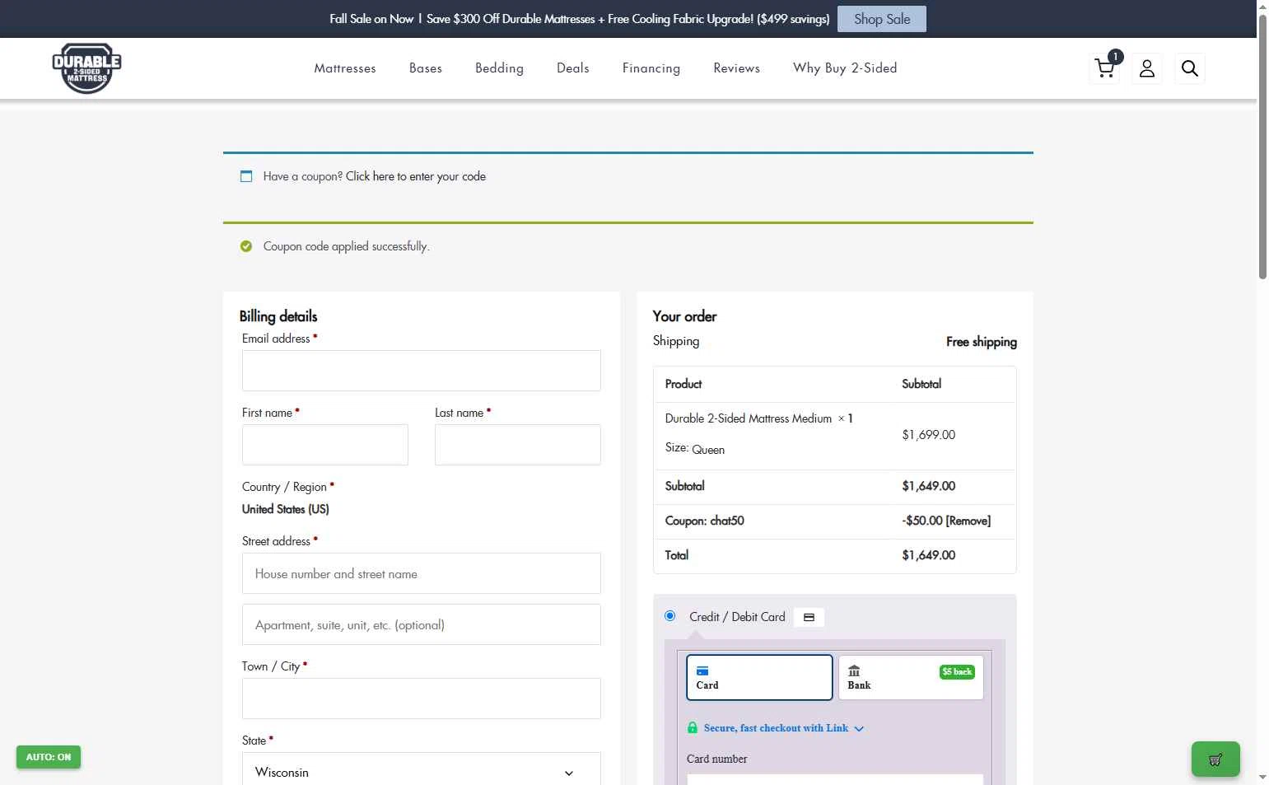Select the Card payment tab

click(x=759, y=677)
